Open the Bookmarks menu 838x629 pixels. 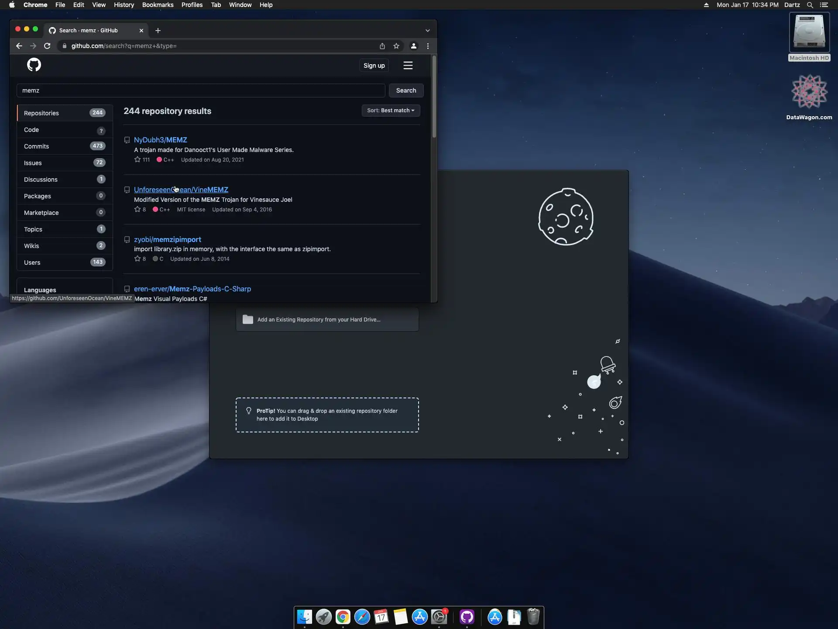click(x=158, y=5)
